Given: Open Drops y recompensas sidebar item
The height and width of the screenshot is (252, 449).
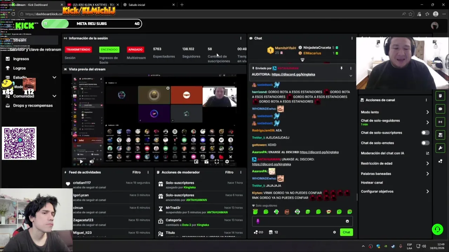Looking at the screenshot, I should point(33,105).
